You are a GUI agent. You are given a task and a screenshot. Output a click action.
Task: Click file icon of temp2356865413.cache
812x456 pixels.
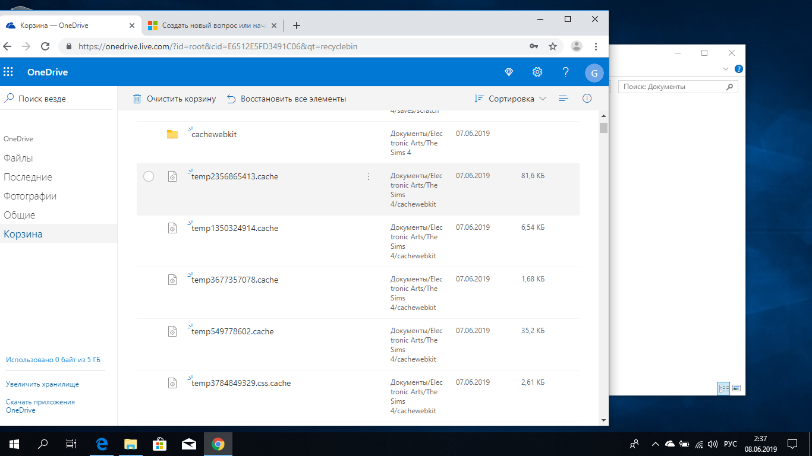pos(172,176)
